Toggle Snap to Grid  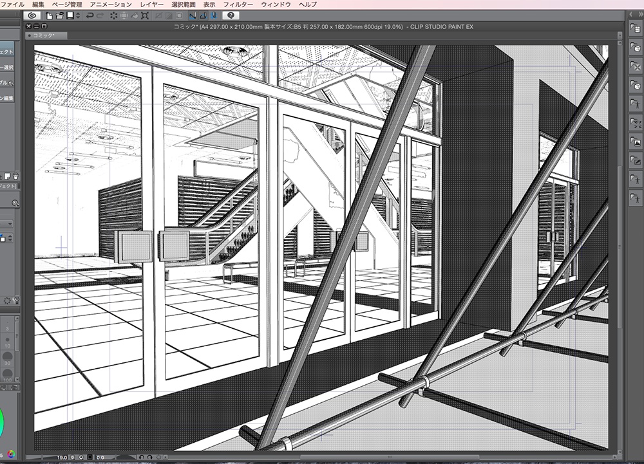point(214,15)
